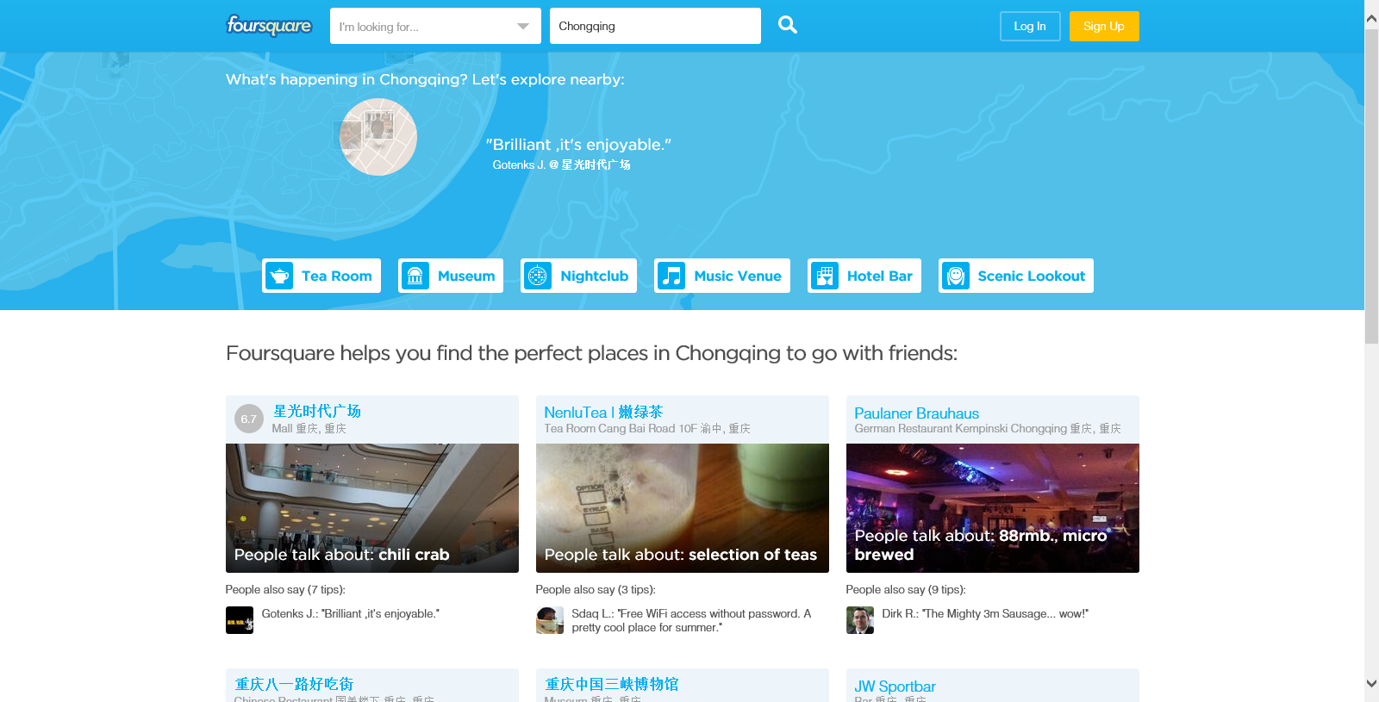The height and width of the screenshot is (702, 1379).
Task: Open the 重庆八一路好吃街 venue link
Action: click(x=294, y=684)
